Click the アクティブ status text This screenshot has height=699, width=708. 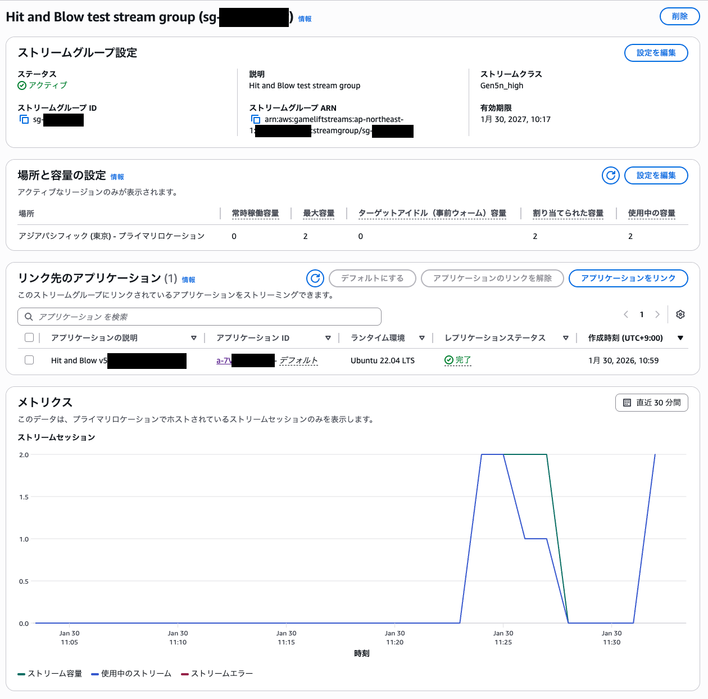pos(48,85)
